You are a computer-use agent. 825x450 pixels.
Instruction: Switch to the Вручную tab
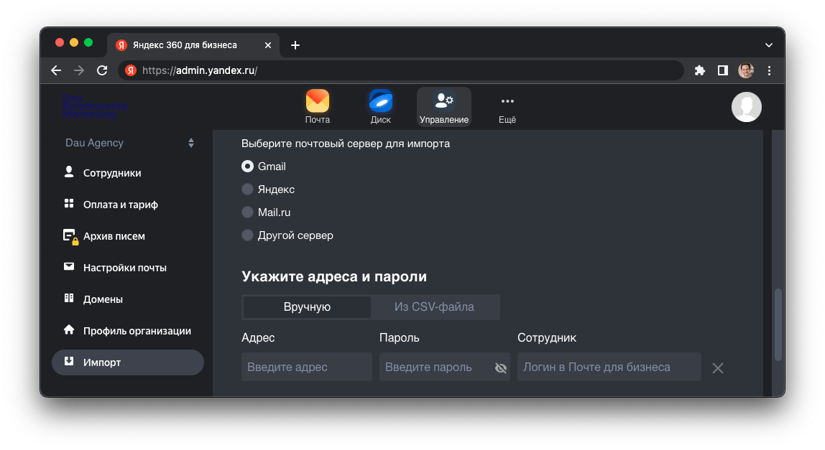pyautogui.click(x=307, y=307)
